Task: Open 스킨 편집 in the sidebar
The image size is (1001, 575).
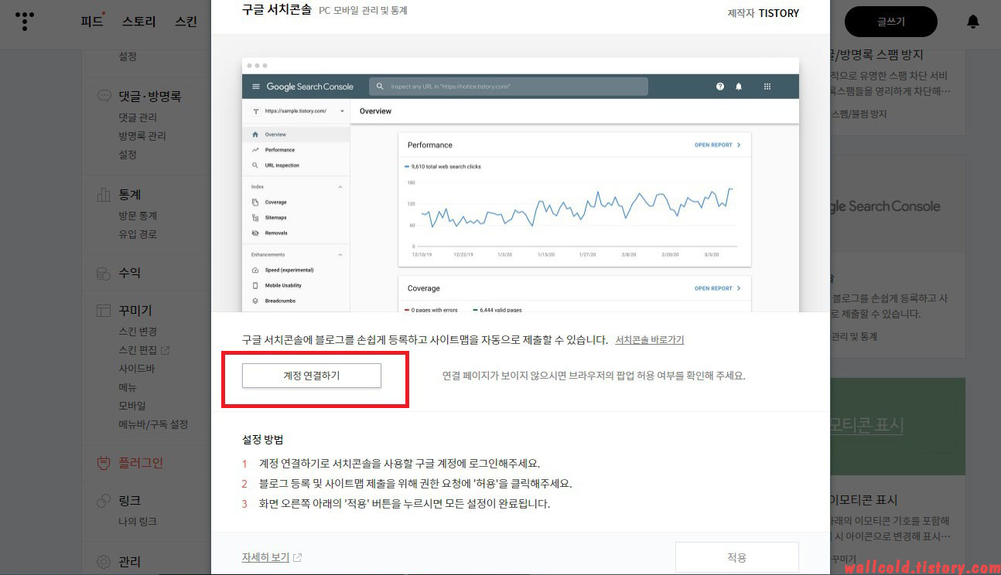Action: click(x=138, y=350)
